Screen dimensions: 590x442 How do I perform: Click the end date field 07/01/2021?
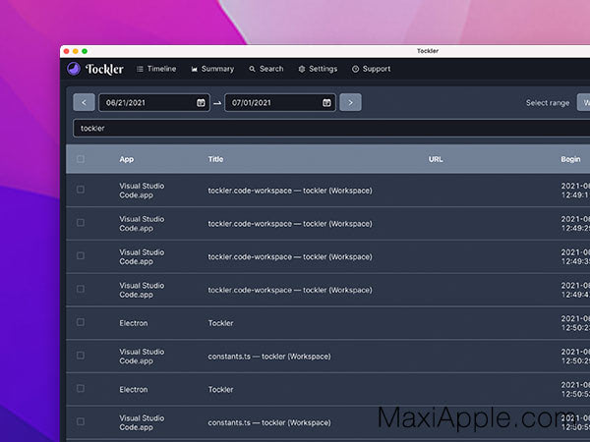point(280,102)
